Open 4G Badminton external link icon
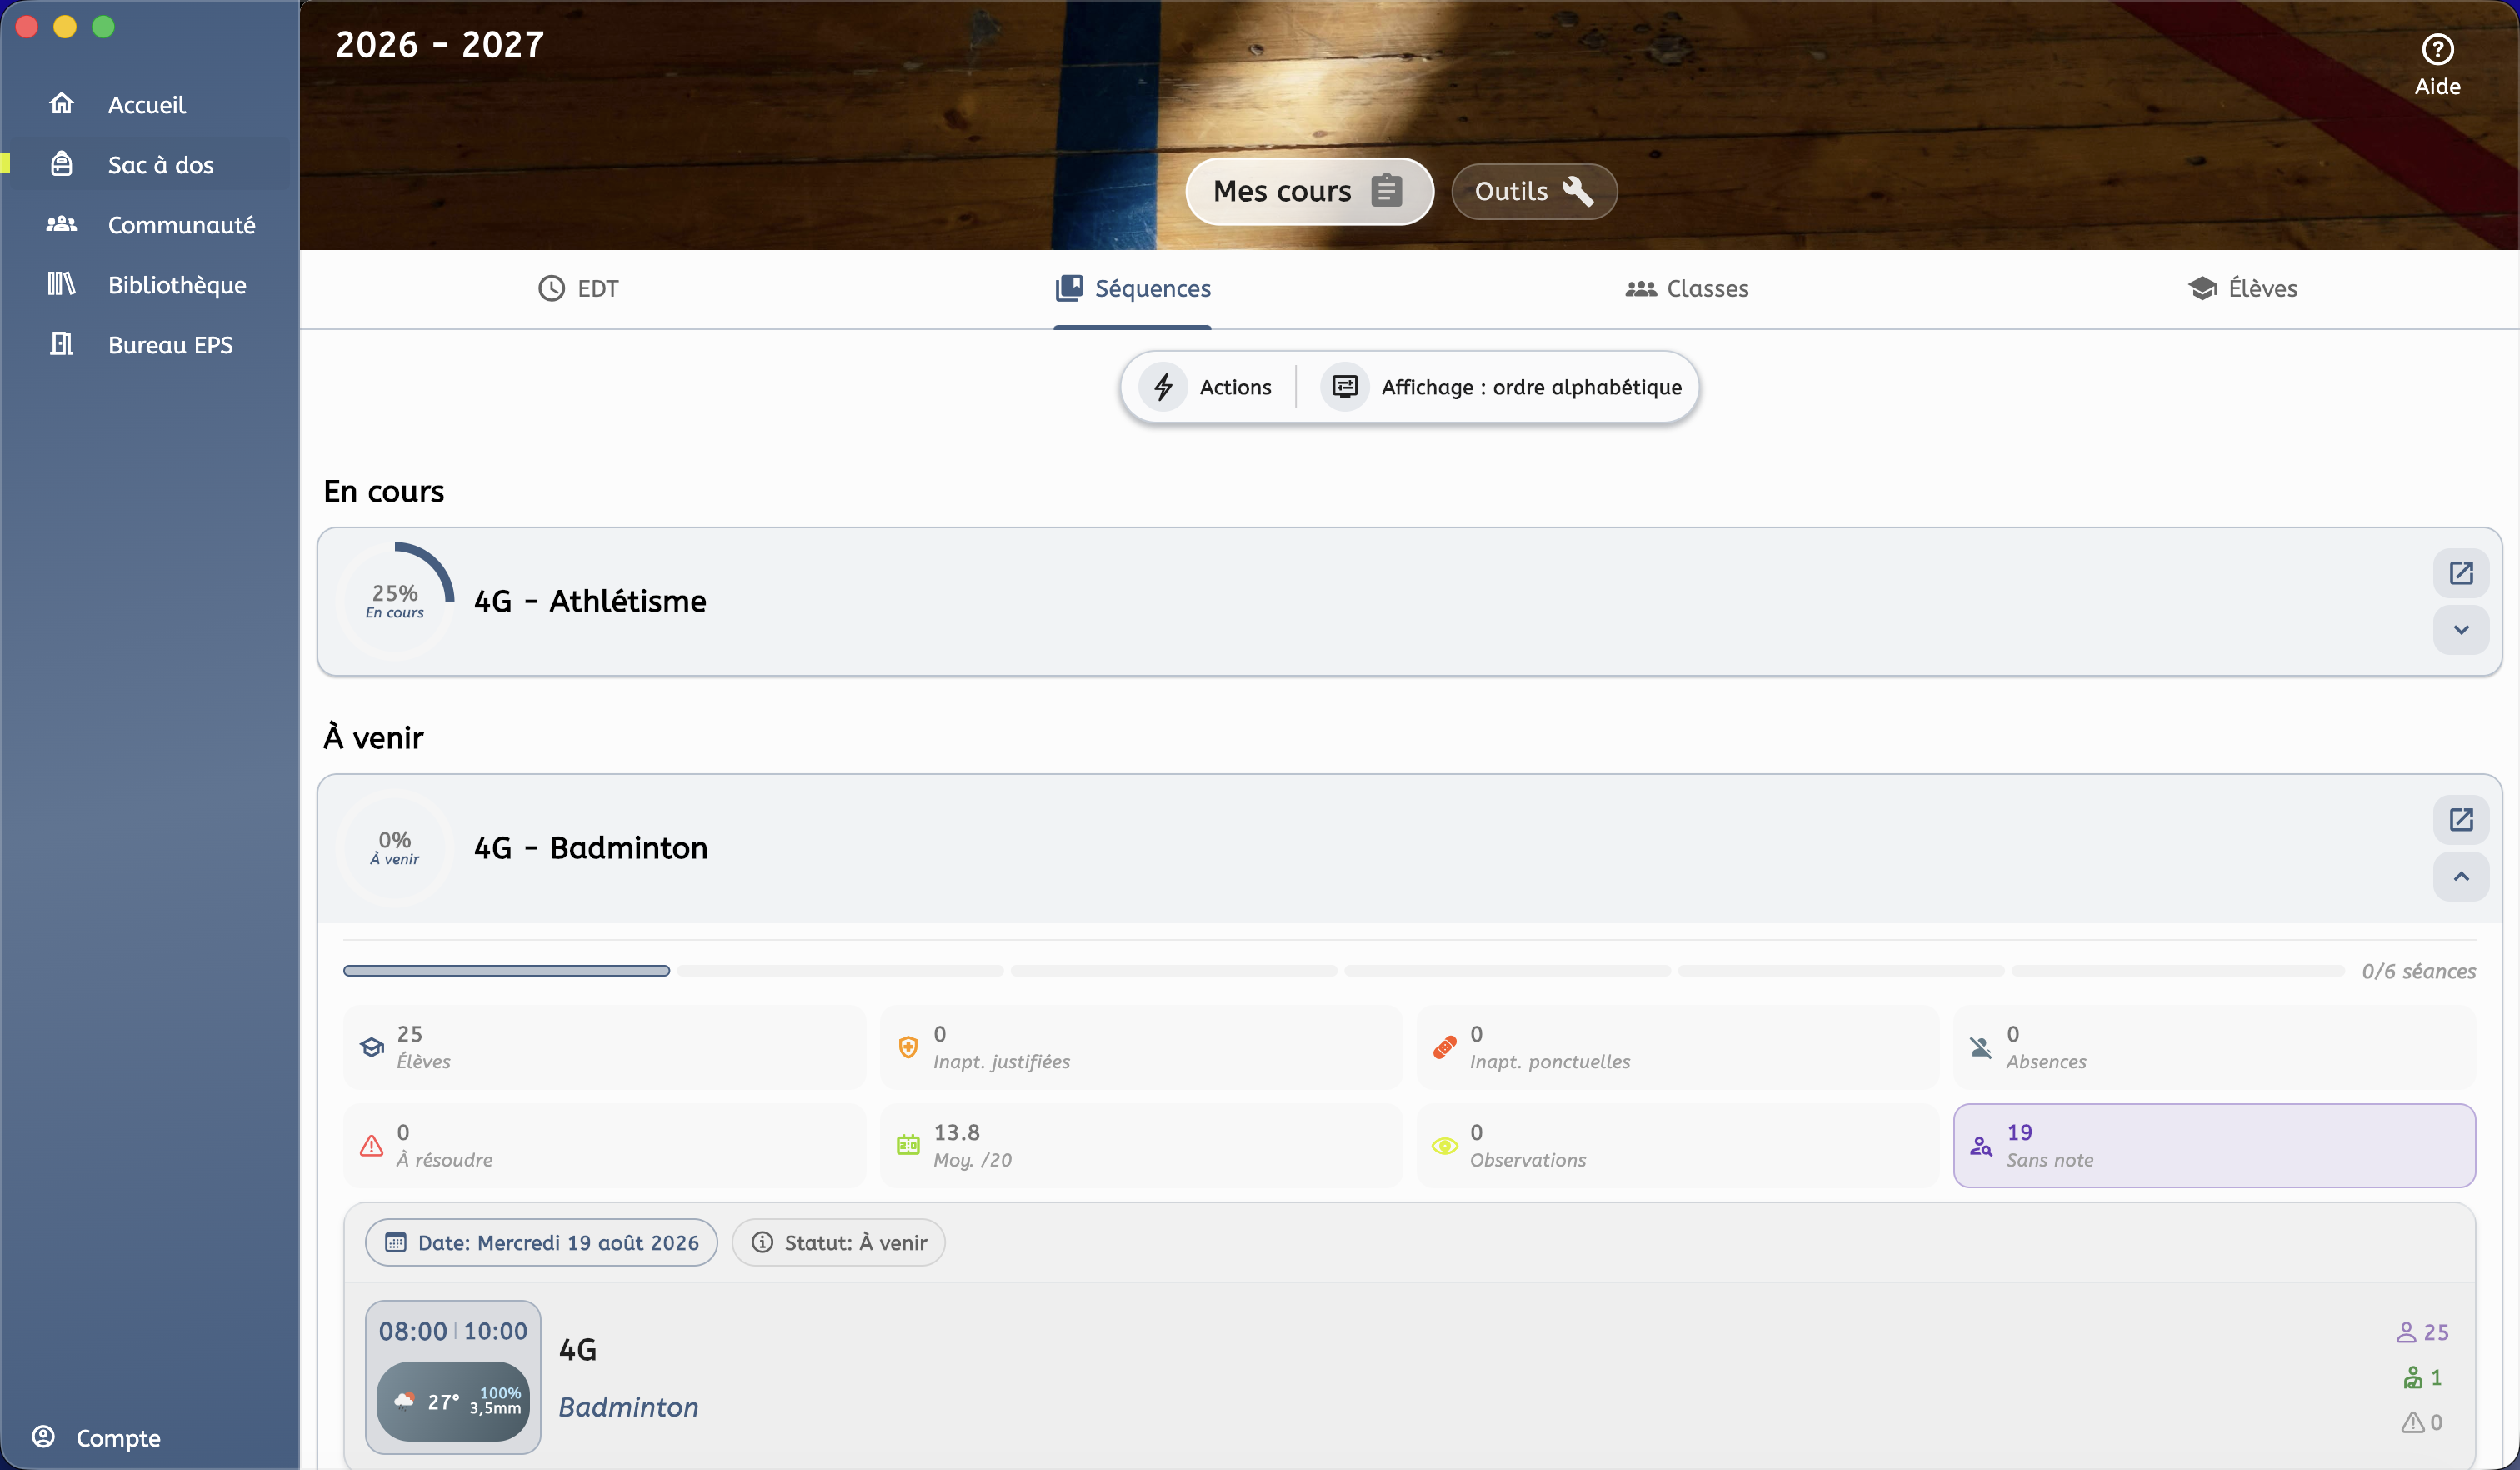 pos(2460,820)
